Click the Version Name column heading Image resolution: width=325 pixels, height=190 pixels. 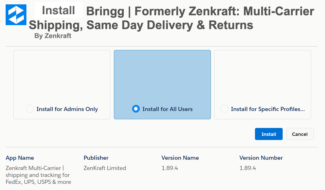180,158
